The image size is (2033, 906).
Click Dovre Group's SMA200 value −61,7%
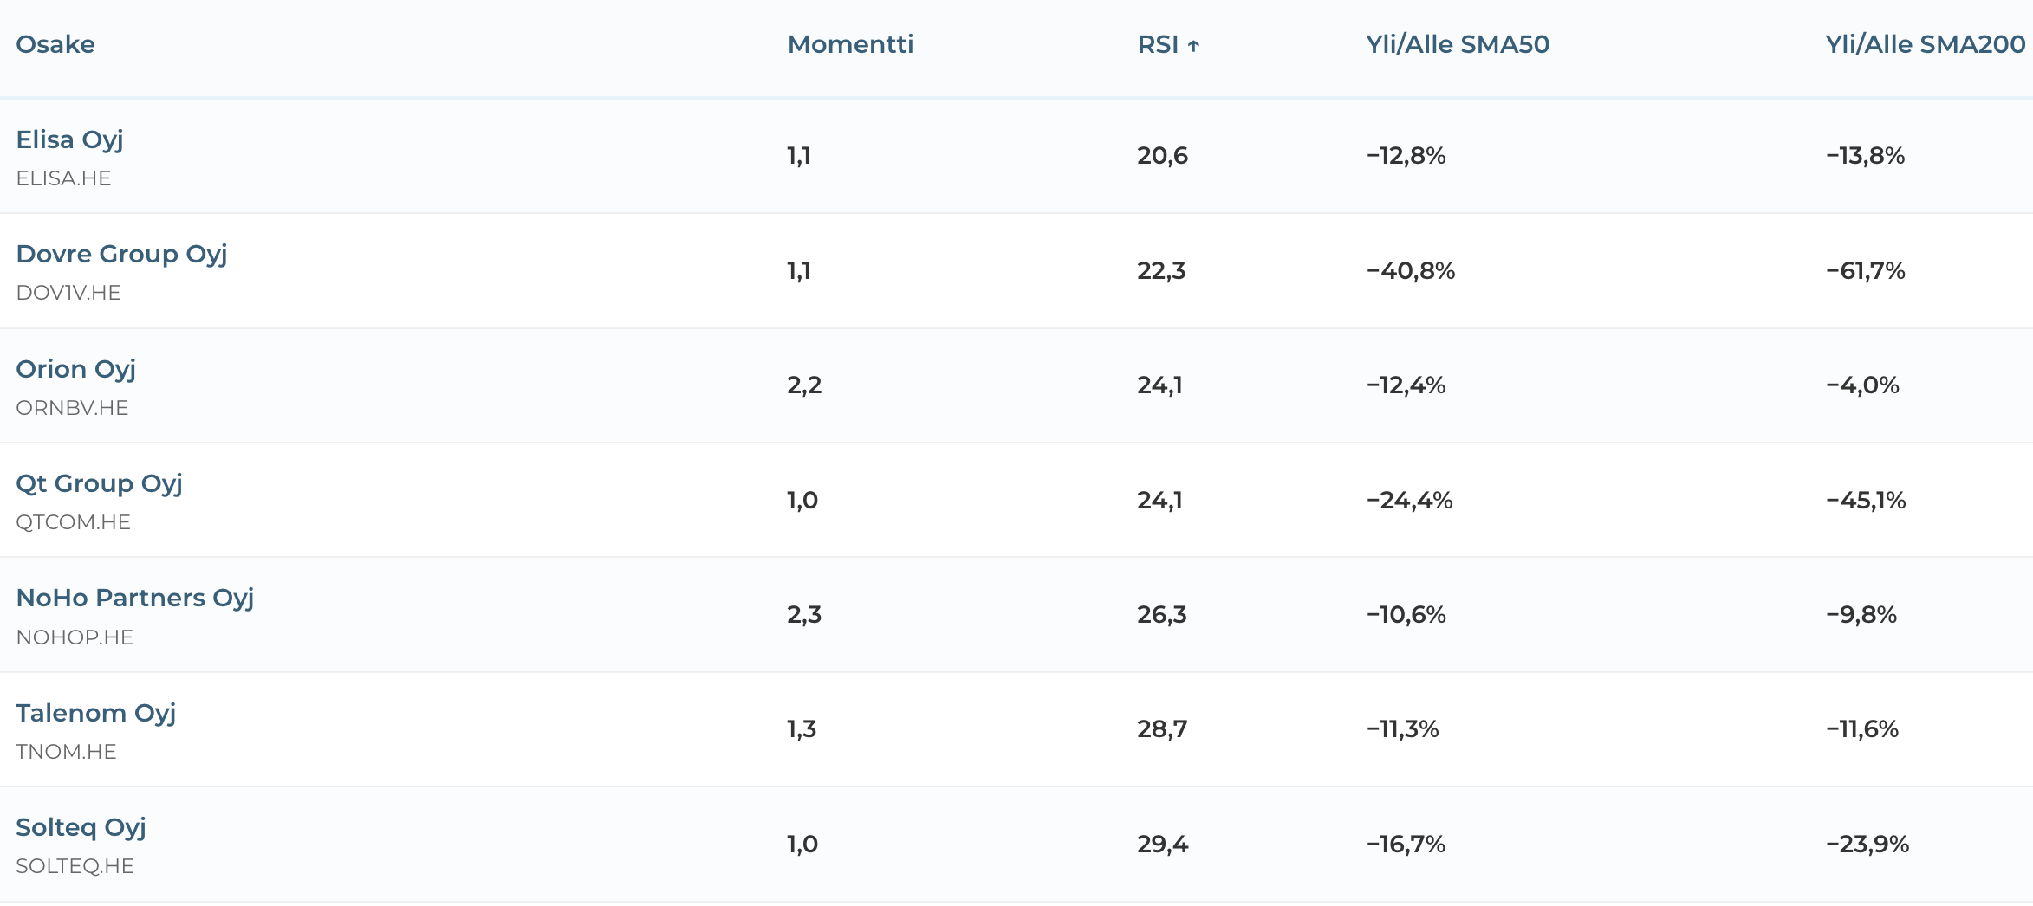(1865, 271)
